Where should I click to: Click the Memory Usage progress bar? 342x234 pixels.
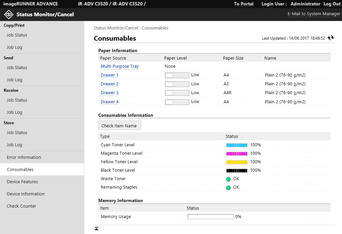click(210, 217)
